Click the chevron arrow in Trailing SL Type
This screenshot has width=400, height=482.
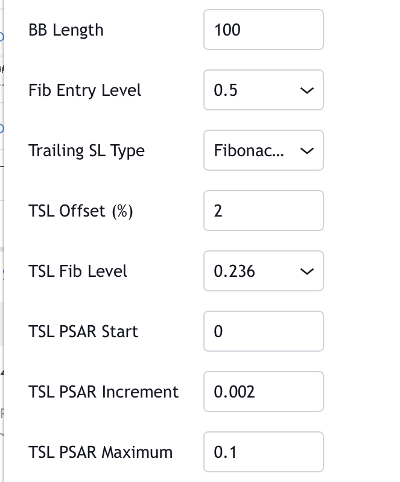click(x=306, y=151)
